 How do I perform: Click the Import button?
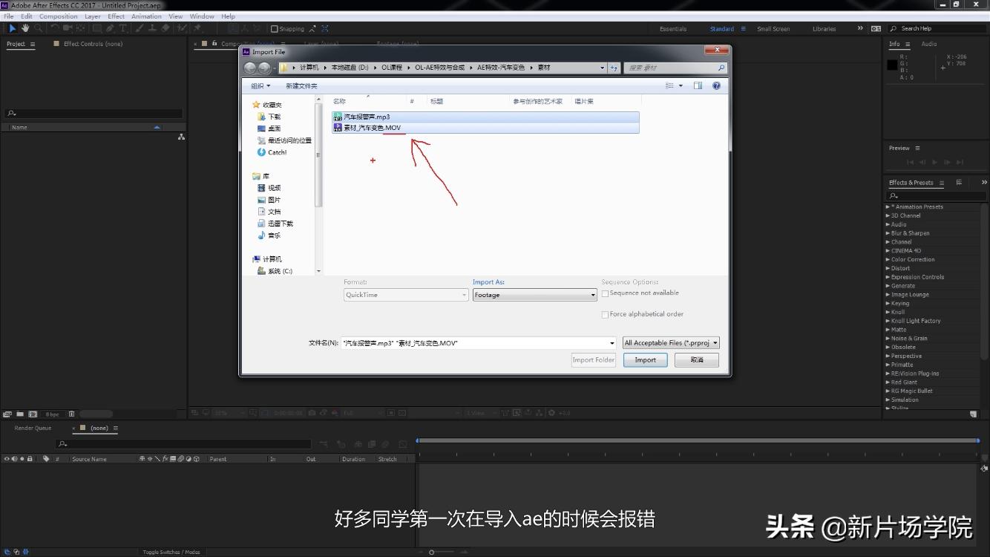(x=645, y=359)
